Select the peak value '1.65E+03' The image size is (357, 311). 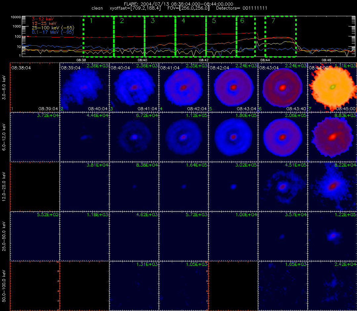pos(296,264)
